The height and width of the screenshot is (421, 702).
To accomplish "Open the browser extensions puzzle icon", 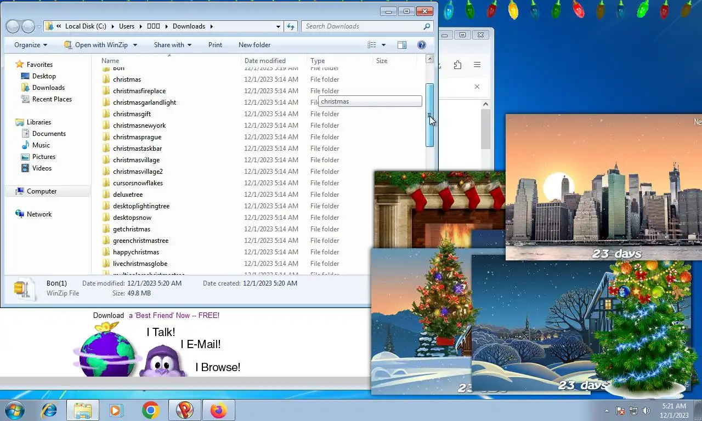I will click(457, 65).
